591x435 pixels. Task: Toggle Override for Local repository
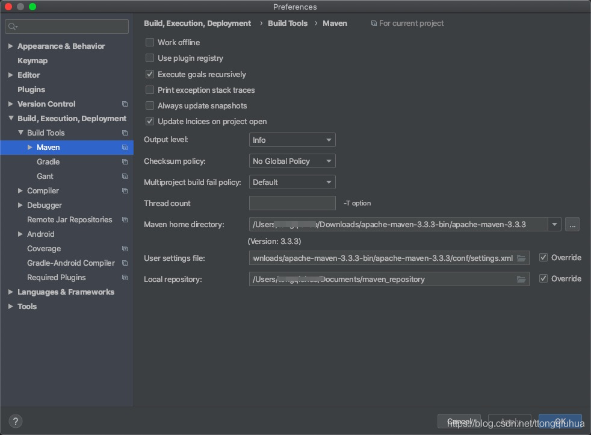542,278
